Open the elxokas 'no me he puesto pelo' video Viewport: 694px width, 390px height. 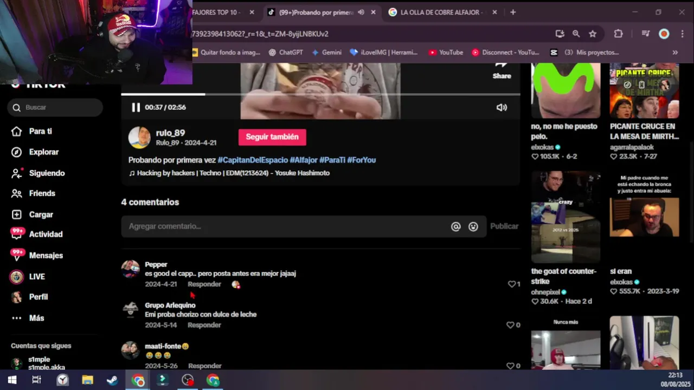point(566,90)
